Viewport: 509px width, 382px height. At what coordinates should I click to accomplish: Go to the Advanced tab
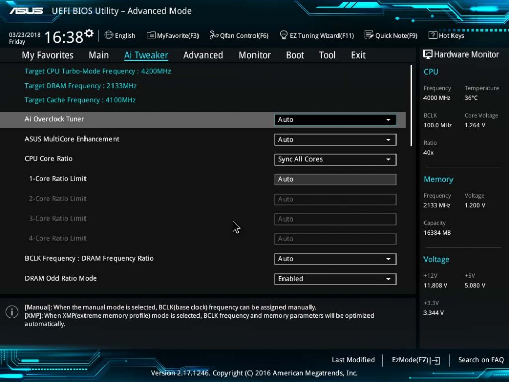coord(203,55)
